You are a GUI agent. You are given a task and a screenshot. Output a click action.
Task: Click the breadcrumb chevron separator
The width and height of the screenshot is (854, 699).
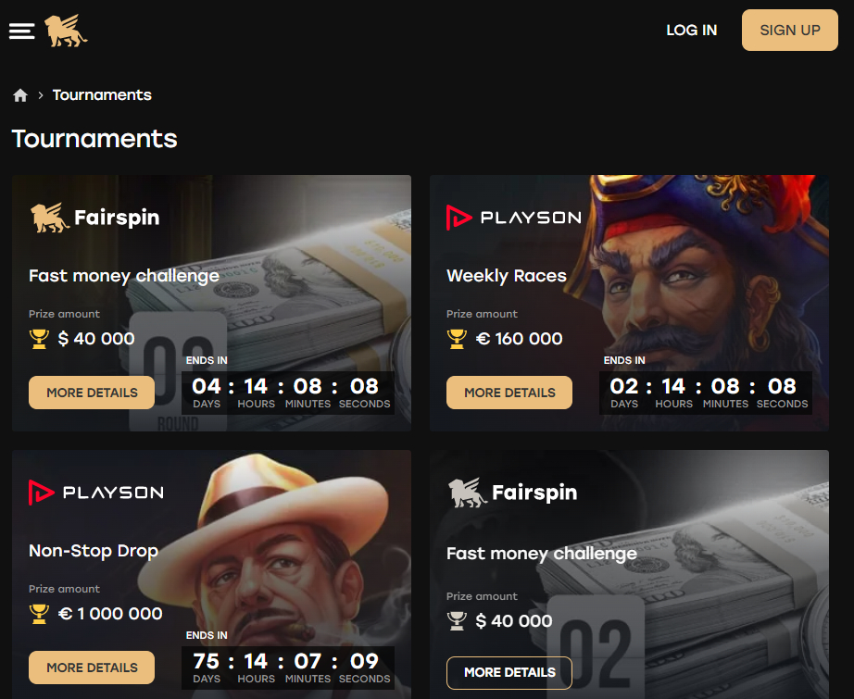pos(41,95)
